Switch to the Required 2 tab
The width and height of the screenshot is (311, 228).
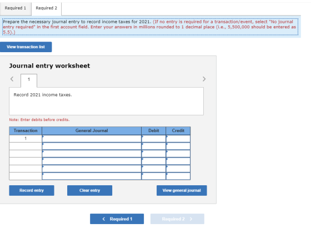pos(47,8)
